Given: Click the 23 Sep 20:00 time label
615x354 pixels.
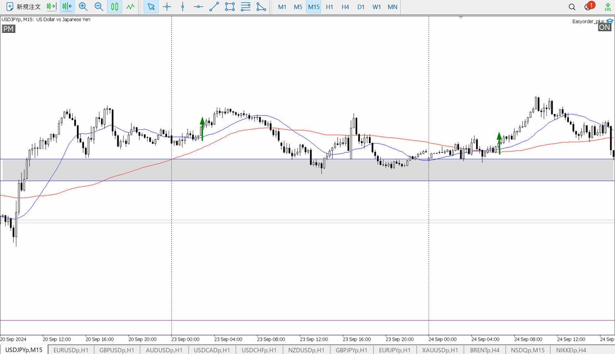Looking at the screenshot, I should (x=399, y=339).
